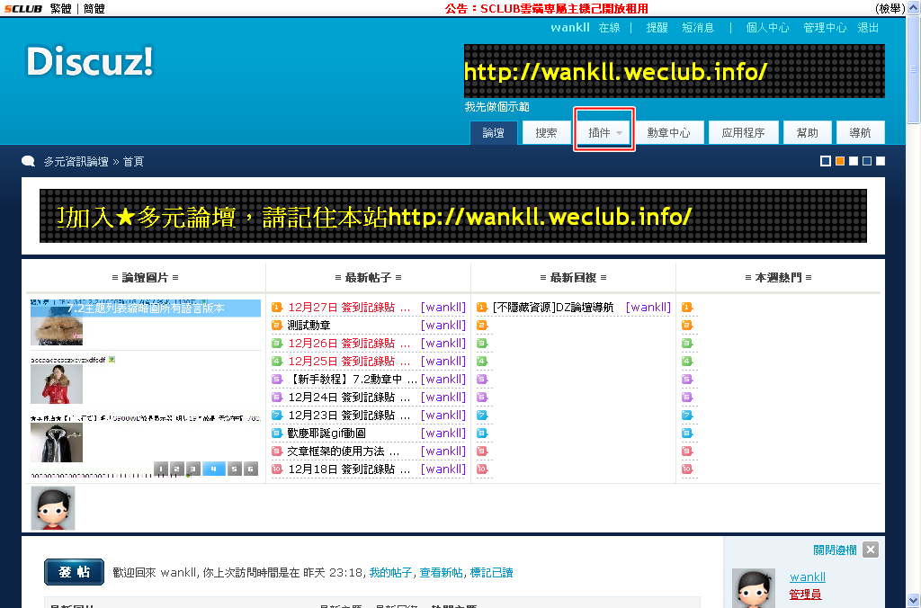Open the 導航 tab

tap(860, 133)
